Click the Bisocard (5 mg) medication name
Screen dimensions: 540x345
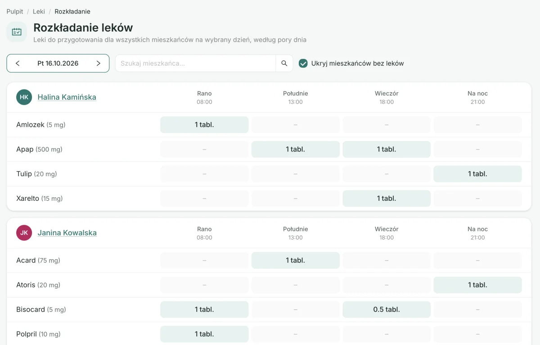(41, 310)
